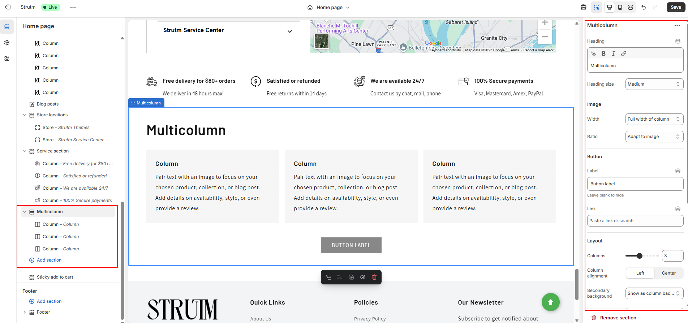Viewport: 688px width, 323px height.
Task: Expand Strutm Service Center accordion chevron
Action: 290,31
